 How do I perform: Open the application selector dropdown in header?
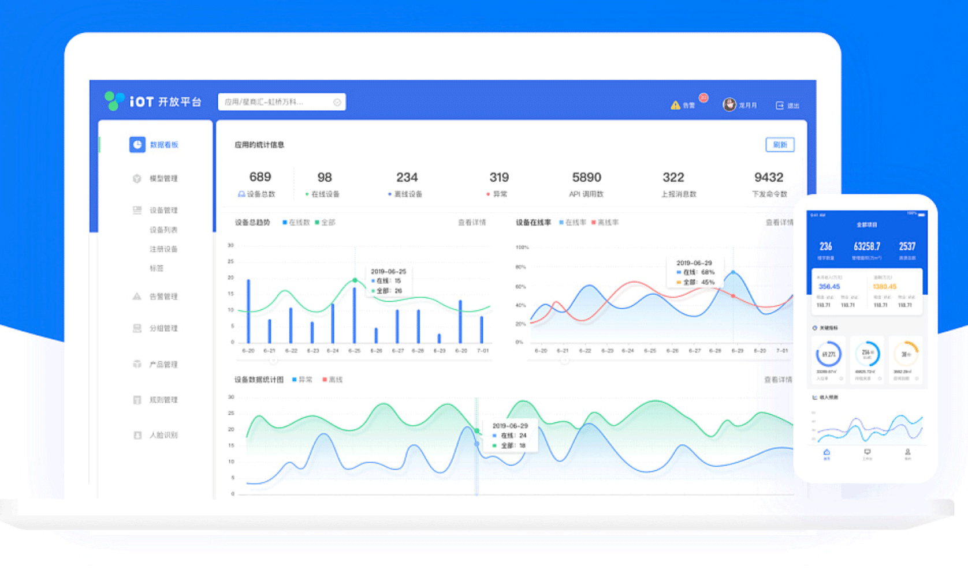[x=281, y=102]
